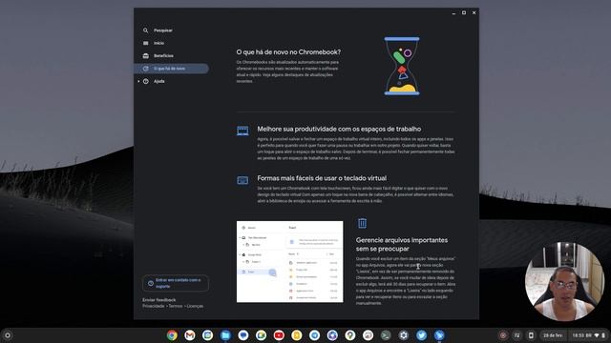611x343 pixels.
Task: Open the Messages app on the shelf
Action: (x=243, y=335)
